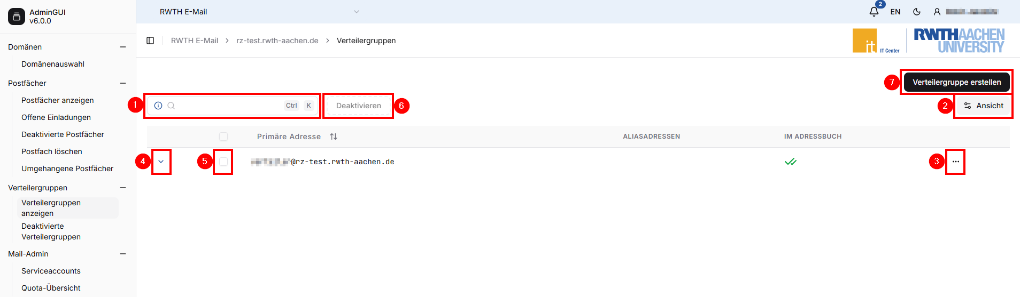Open the Ansicht view options button
Screen dimensions: 1020x297
click(984, 106)
